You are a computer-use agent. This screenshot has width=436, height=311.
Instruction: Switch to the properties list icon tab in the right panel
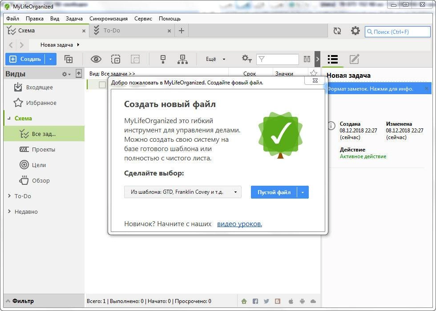coord(333,59)
